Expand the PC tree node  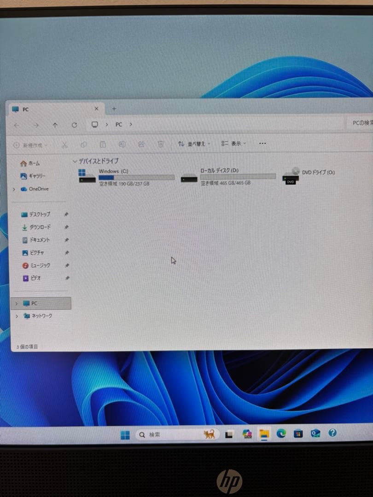pyautogui.click(x=17, y=304)
